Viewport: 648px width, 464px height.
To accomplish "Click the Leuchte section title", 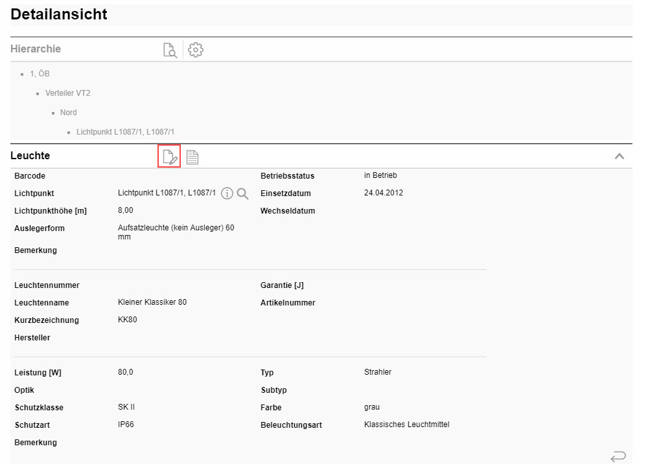I will 30,155.
